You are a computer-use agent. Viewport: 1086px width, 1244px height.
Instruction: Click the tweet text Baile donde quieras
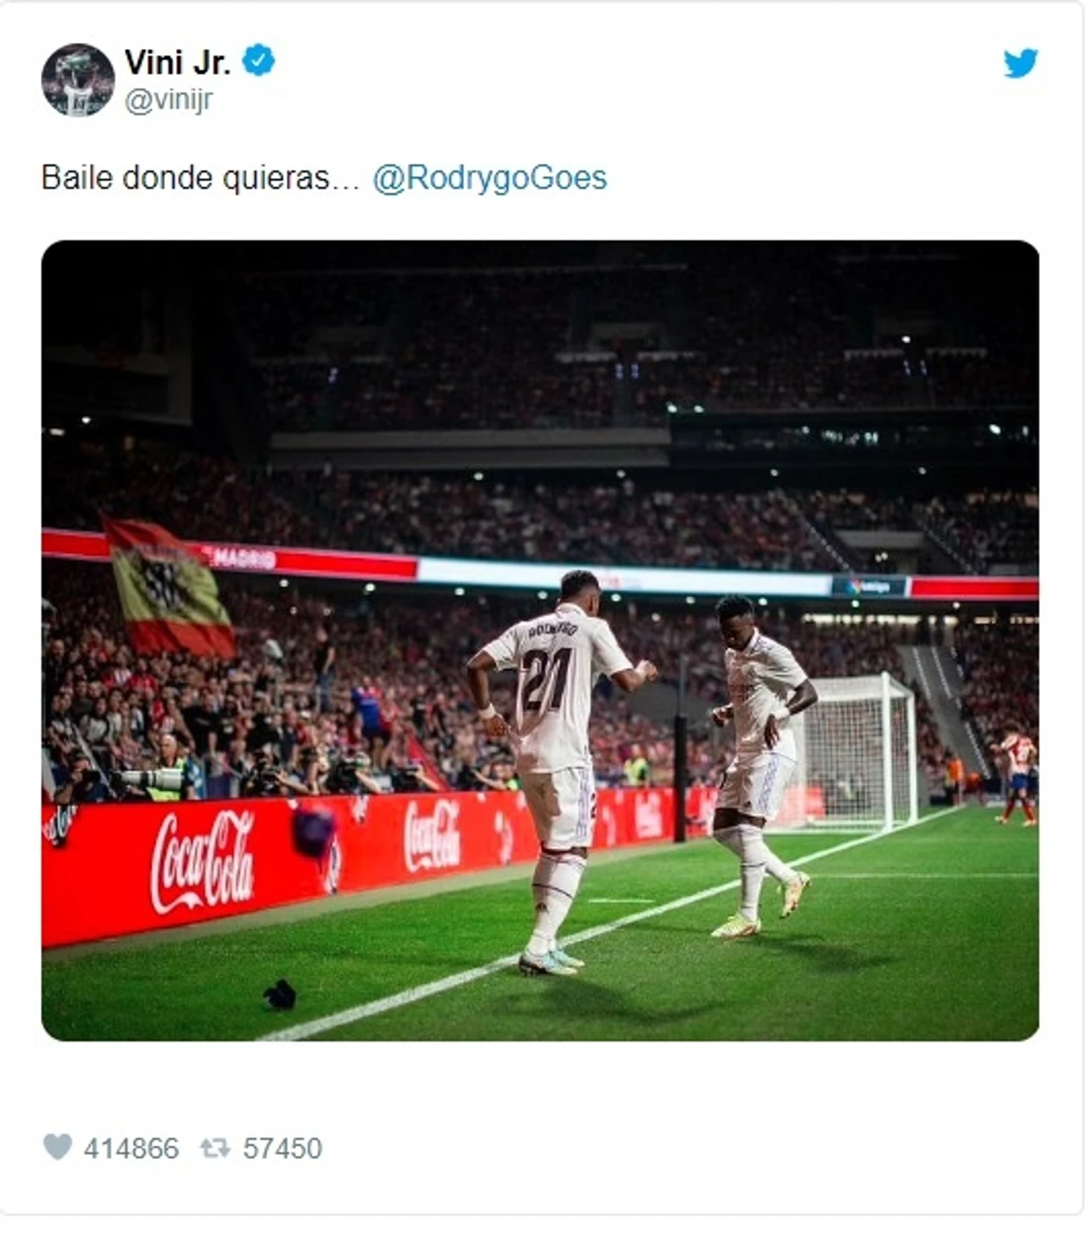coord(200,178)
